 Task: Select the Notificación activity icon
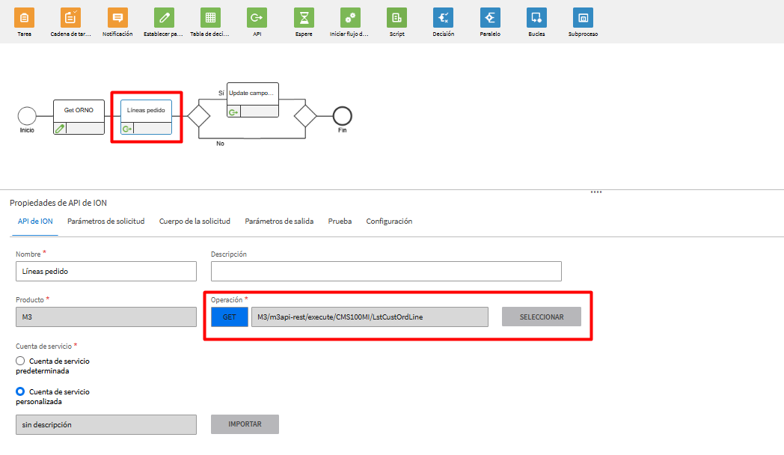pos(117,18)
